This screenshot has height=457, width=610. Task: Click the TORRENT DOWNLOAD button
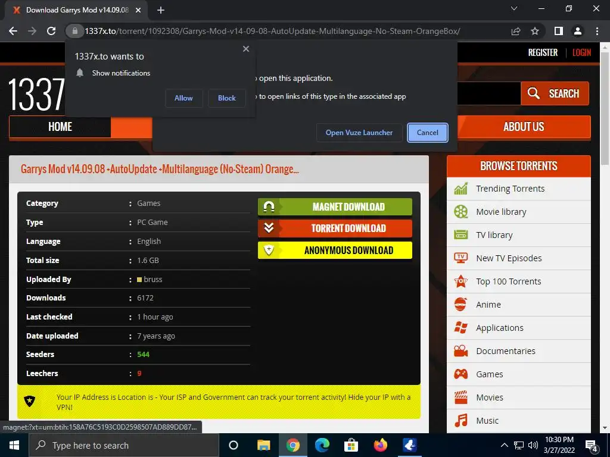pyautogui.click(x=335, y=228)
